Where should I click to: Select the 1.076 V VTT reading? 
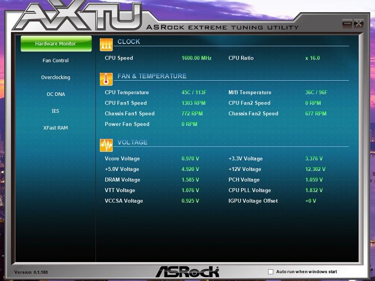(190, 190)
